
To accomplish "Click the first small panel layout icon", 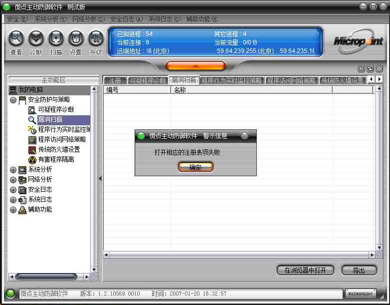I will [x=362, y=68].
